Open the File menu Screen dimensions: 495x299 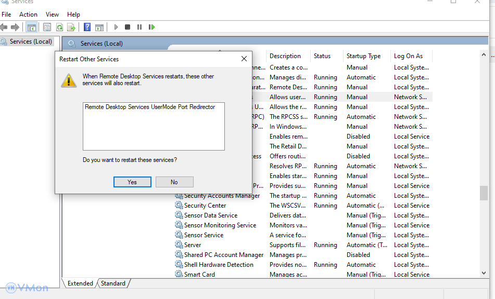(6, 15)
